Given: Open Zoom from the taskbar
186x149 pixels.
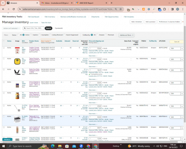Looking at the screenshot, I should pos(81,146).
